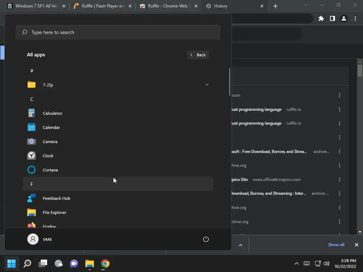Open first Rust programming language history link

(256, 109)
